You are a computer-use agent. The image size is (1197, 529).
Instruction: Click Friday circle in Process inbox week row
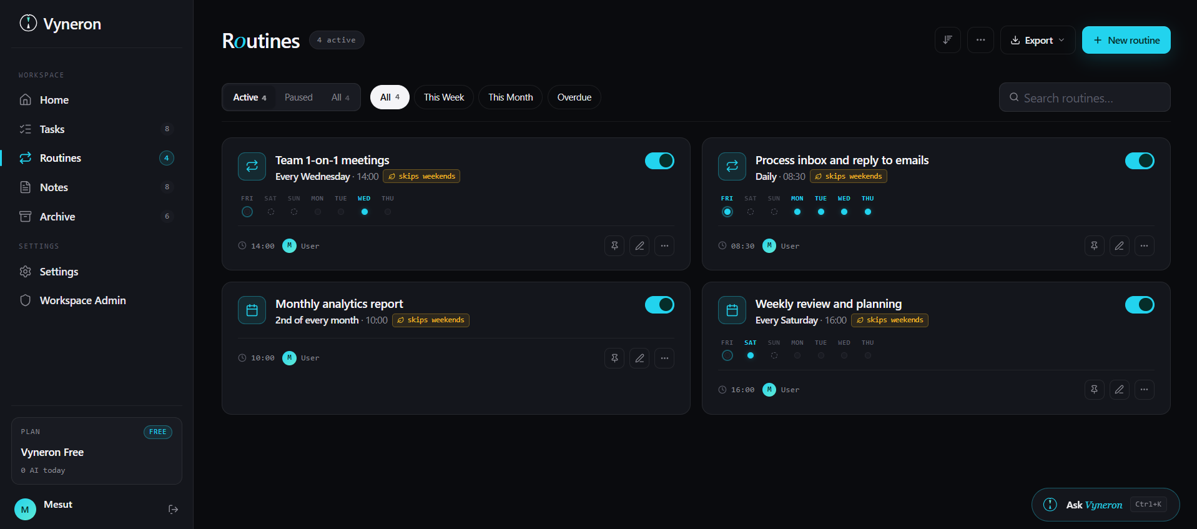point(727,212)
